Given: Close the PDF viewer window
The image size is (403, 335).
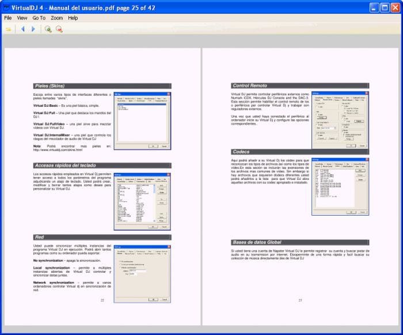Looking at the screenshot, I should (x=396, y=7).
